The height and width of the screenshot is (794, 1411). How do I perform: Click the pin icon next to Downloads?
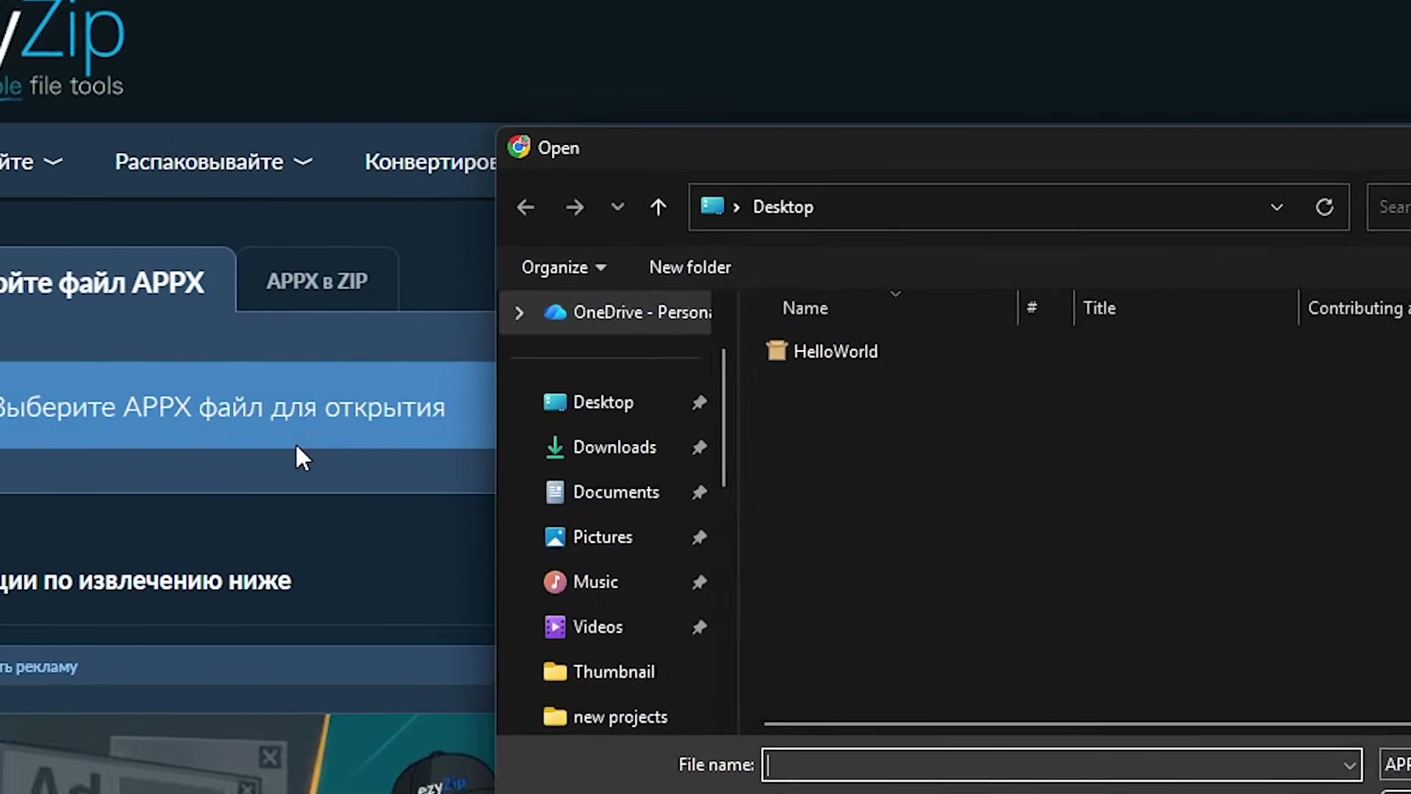(x=699, y=447)
